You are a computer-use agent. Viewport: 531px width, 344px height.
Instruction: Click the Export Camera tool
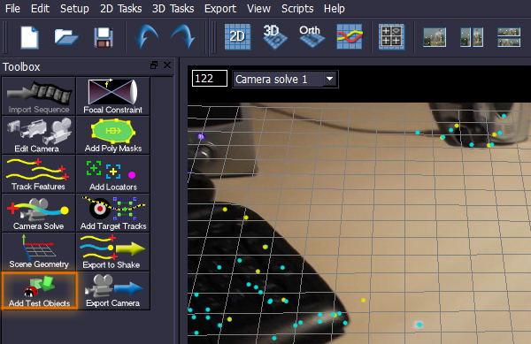(112, 291)
